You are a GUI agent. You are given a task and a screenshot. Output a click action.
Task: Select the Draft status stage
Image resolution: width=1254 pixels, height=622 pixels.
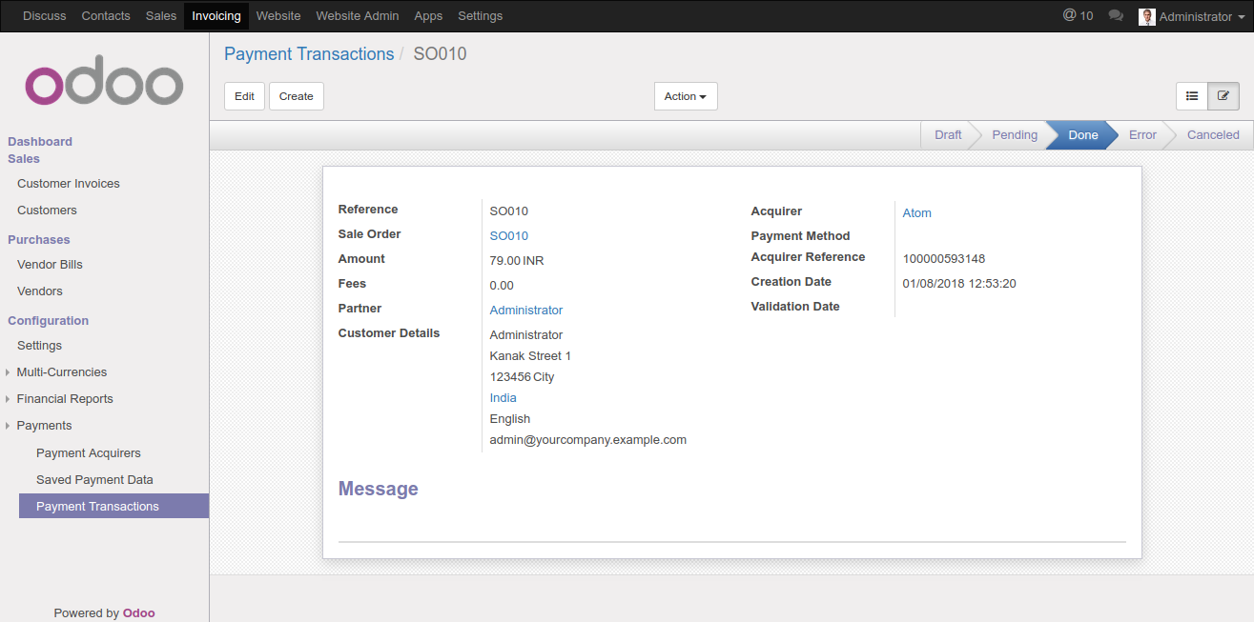(948, 135)
